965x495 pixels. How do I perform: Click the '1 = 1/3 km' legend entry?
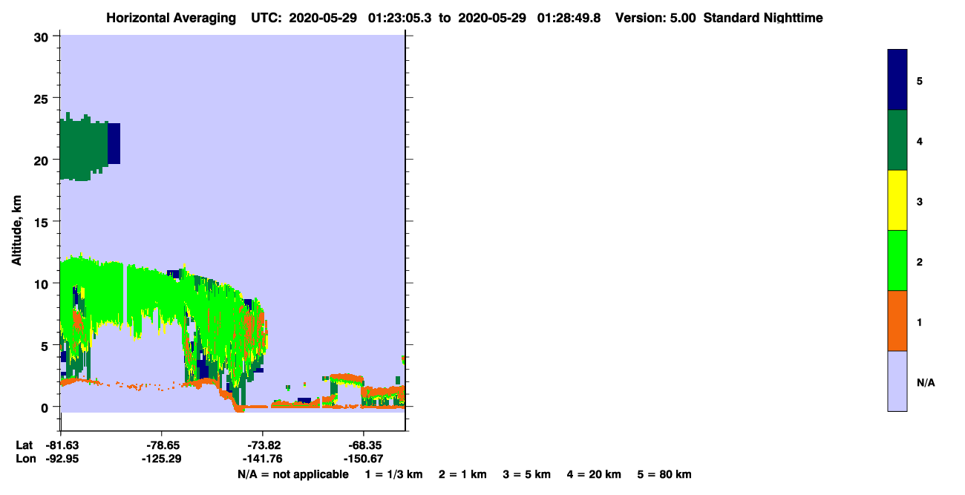[x=393, y=474]
